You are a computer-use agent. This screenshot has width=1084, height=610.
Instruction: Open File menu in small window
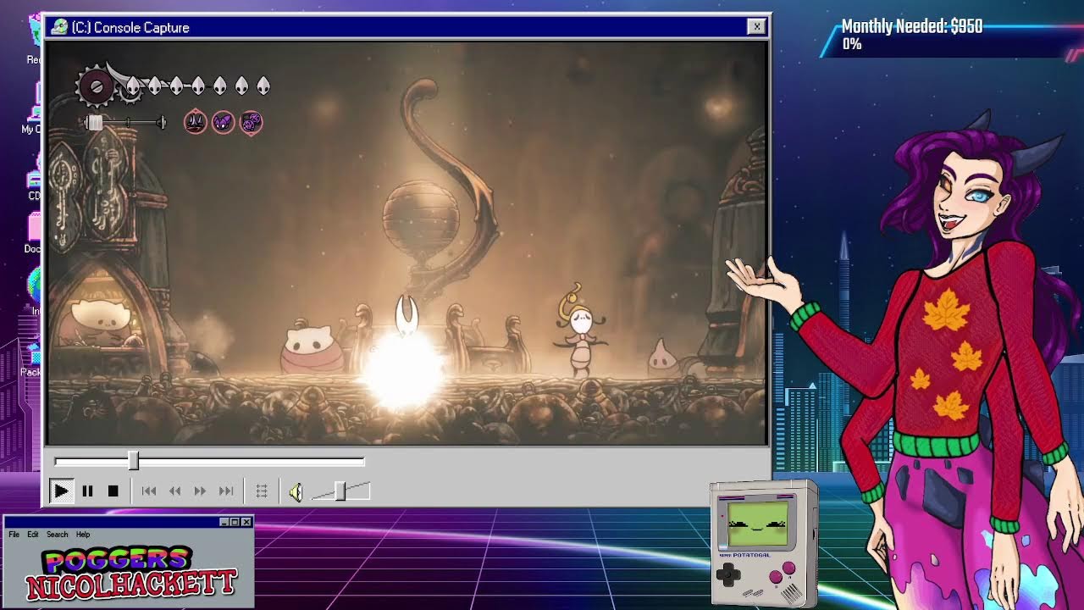pos(14,535)
